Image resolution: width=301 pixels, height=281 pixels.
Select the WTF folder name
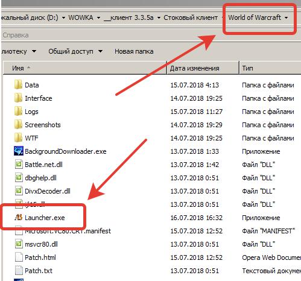(31, 138)
